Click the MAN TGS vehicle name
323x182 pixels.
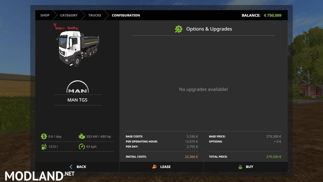pos(77,100)
